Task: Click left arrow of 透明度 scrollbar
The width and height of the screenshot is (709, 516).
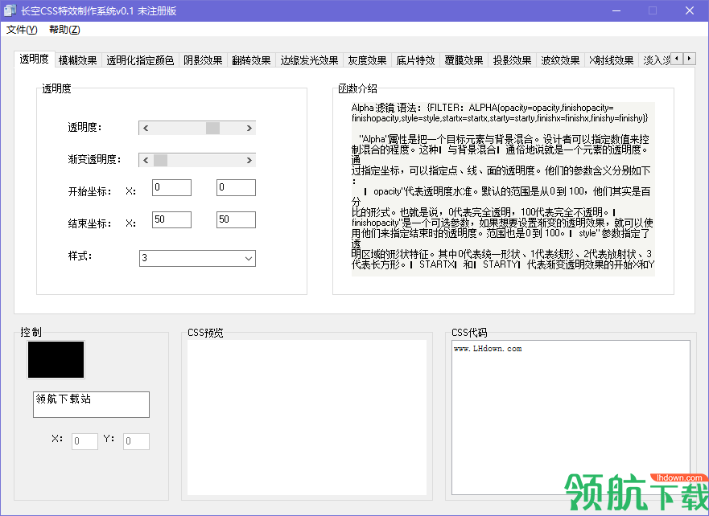Action: click(x=146, y=129)
